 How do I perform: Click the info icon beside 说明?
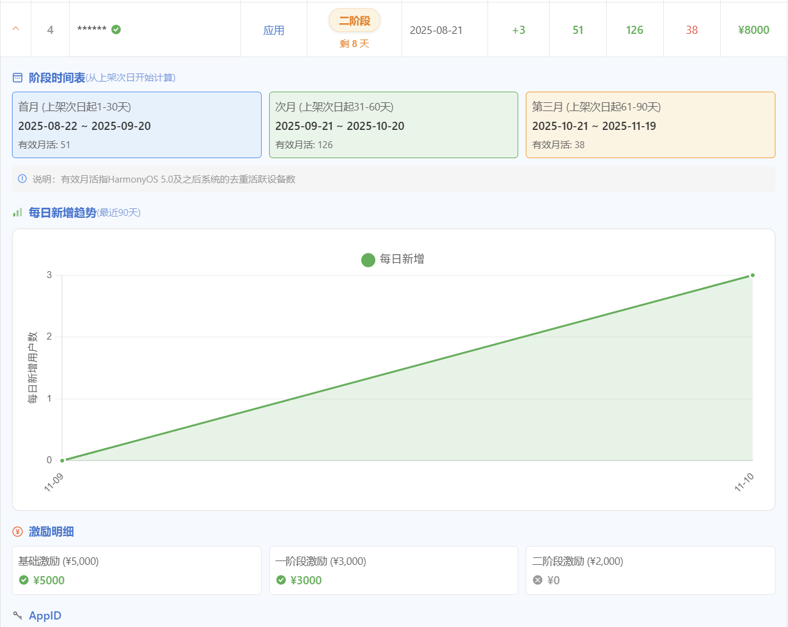pos(23,179)
